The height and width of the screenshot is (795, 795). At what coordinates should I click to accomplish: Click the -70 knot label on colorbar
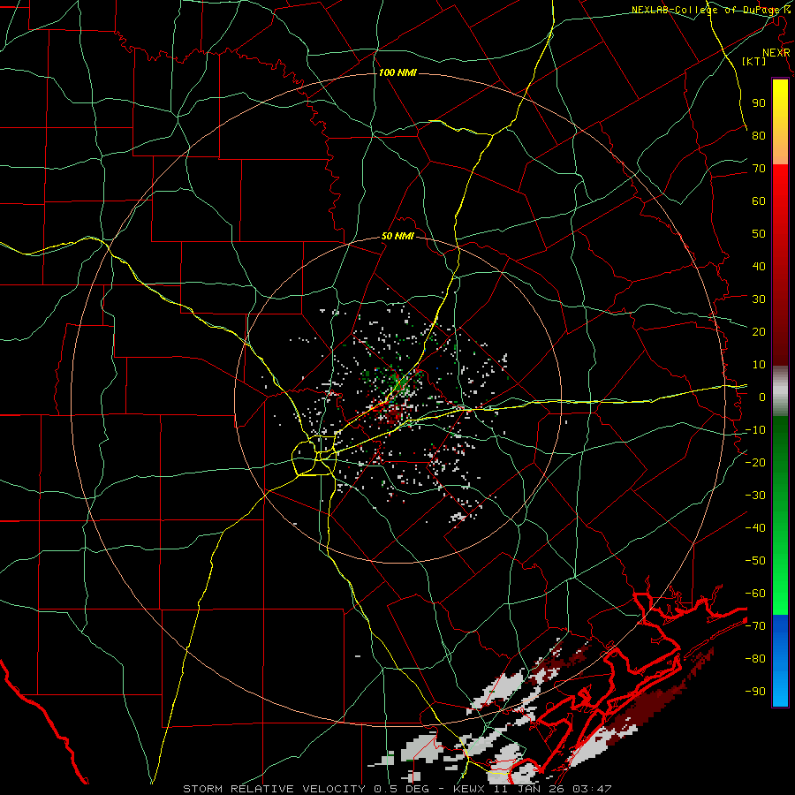tap(755, 626)
